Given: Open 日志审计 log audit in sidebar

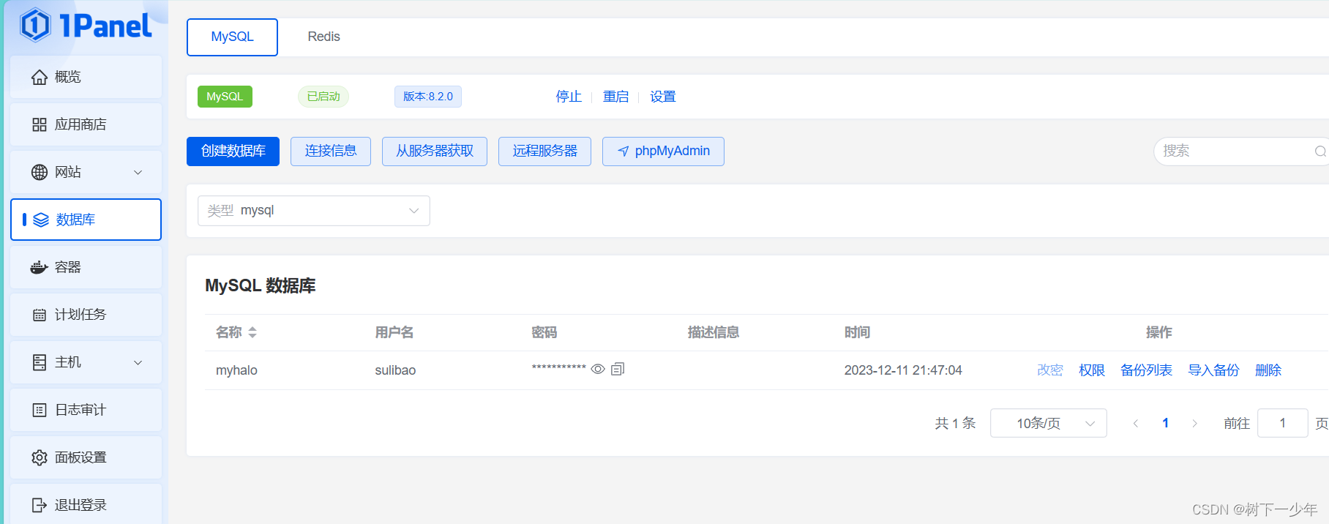Looking at the screenshot, I should tap(86, 410).
